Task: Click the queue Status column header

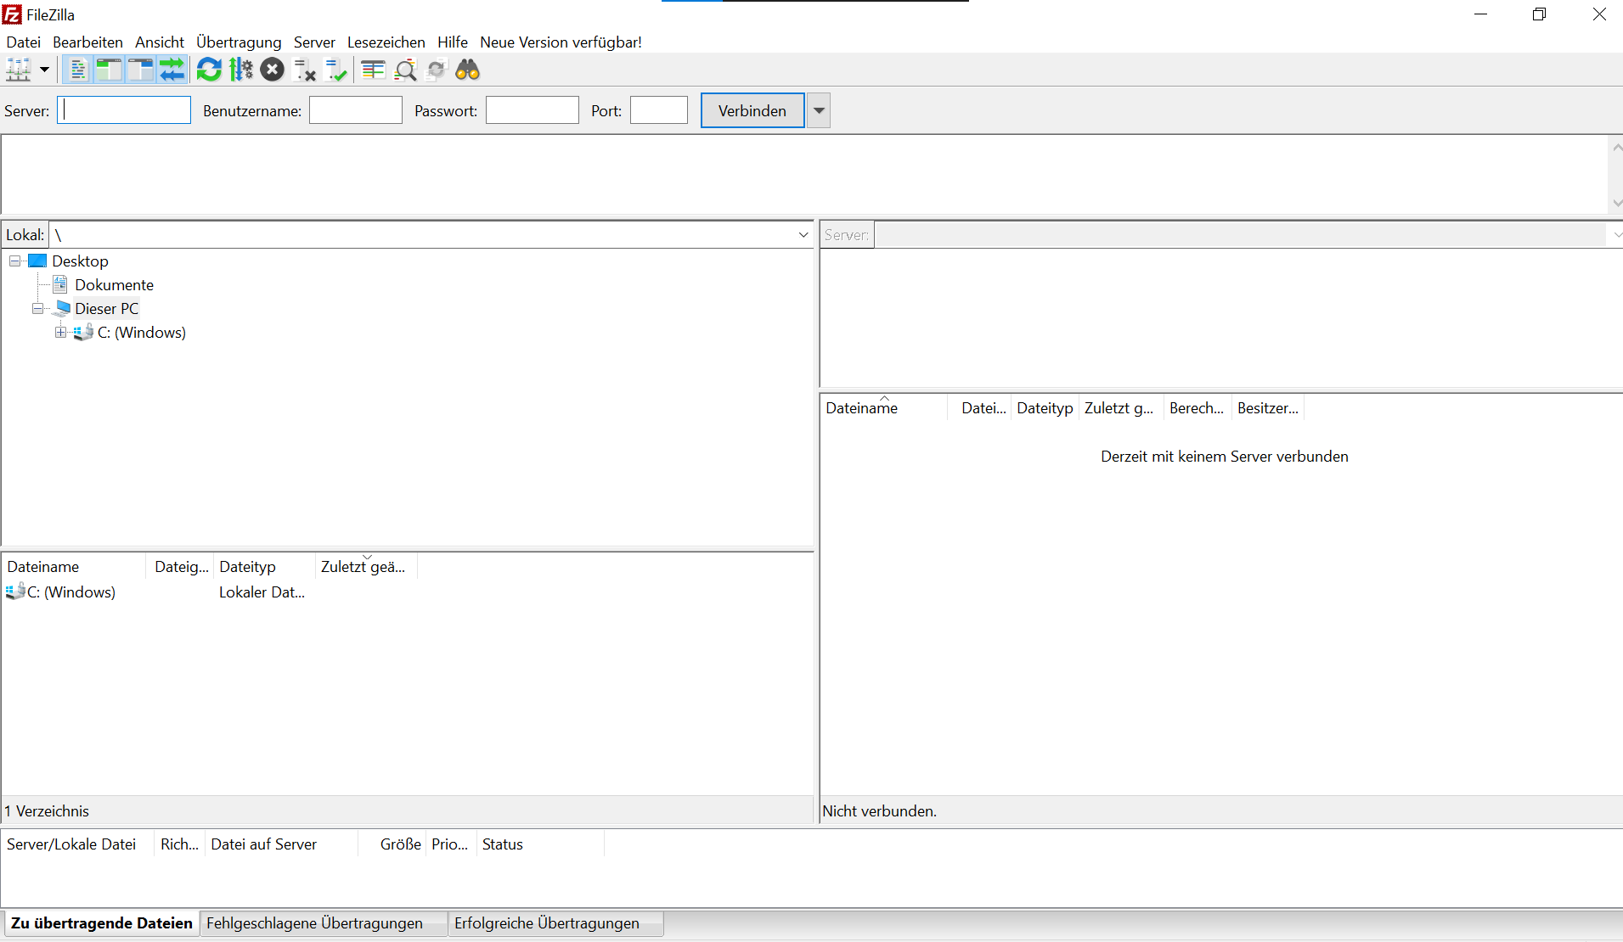Action: pyautogui.click(x=540, y=844)
